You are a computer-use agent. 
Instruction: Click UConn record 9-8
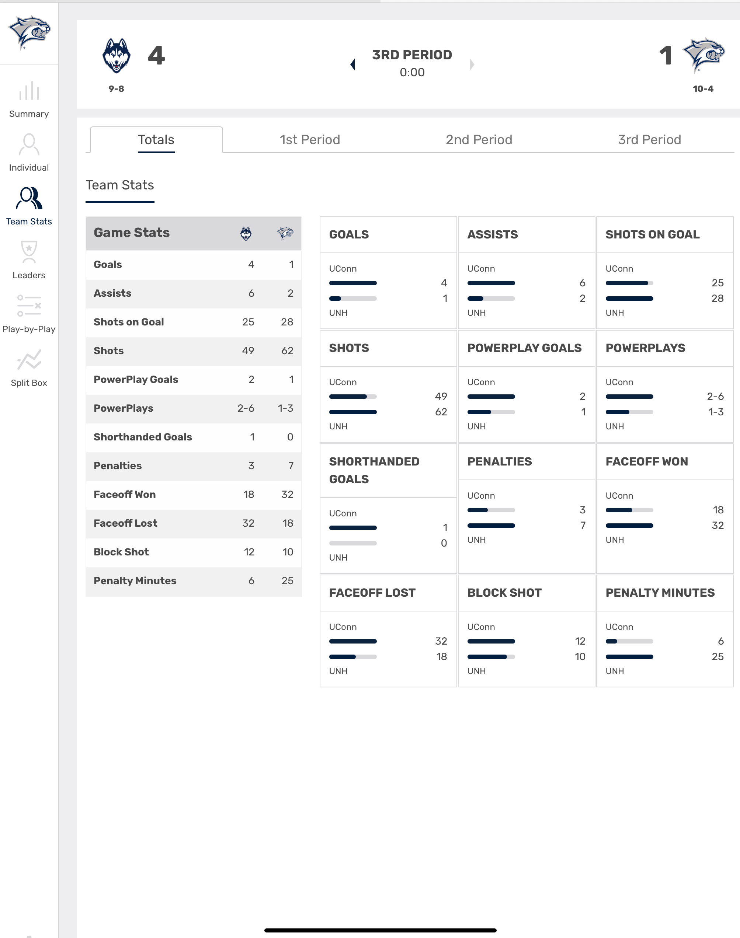click(116, 89)
